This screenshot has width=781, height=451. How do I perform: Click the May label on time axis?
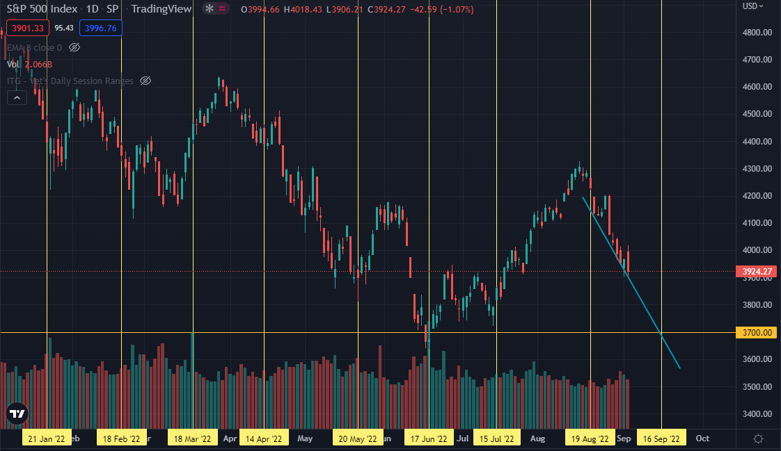305,438
